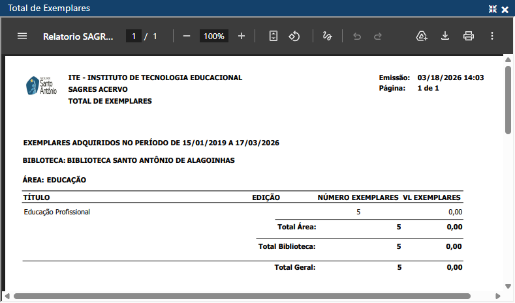Open the more actions three-dot menu

coord(492,36)
